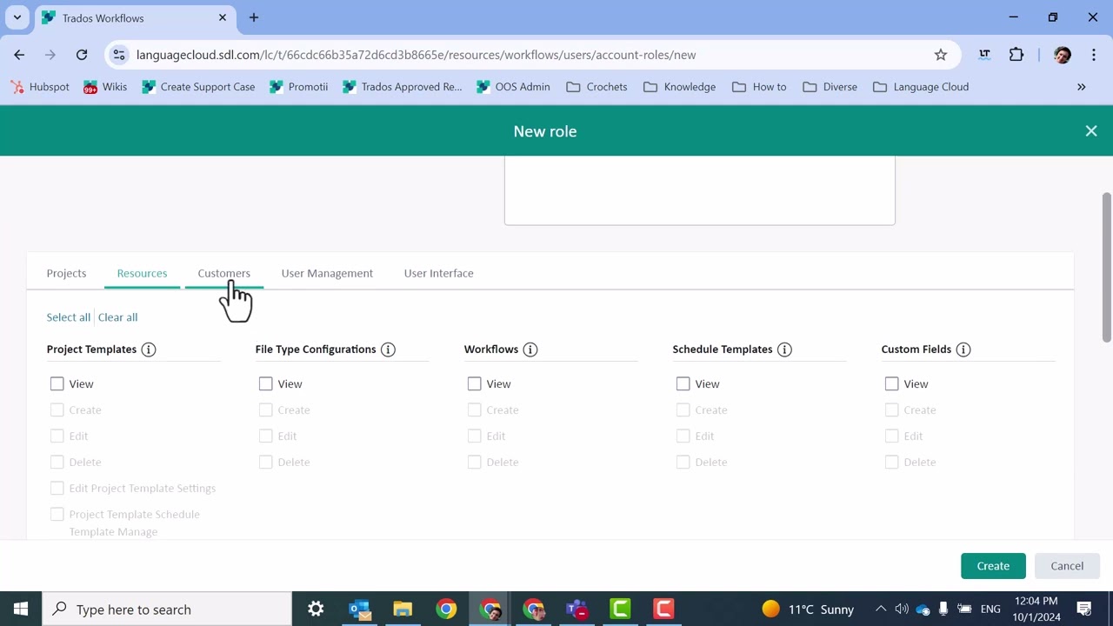Show hidden system tray icons
The height and width of the screenshot is (626, 1113).
881,609
